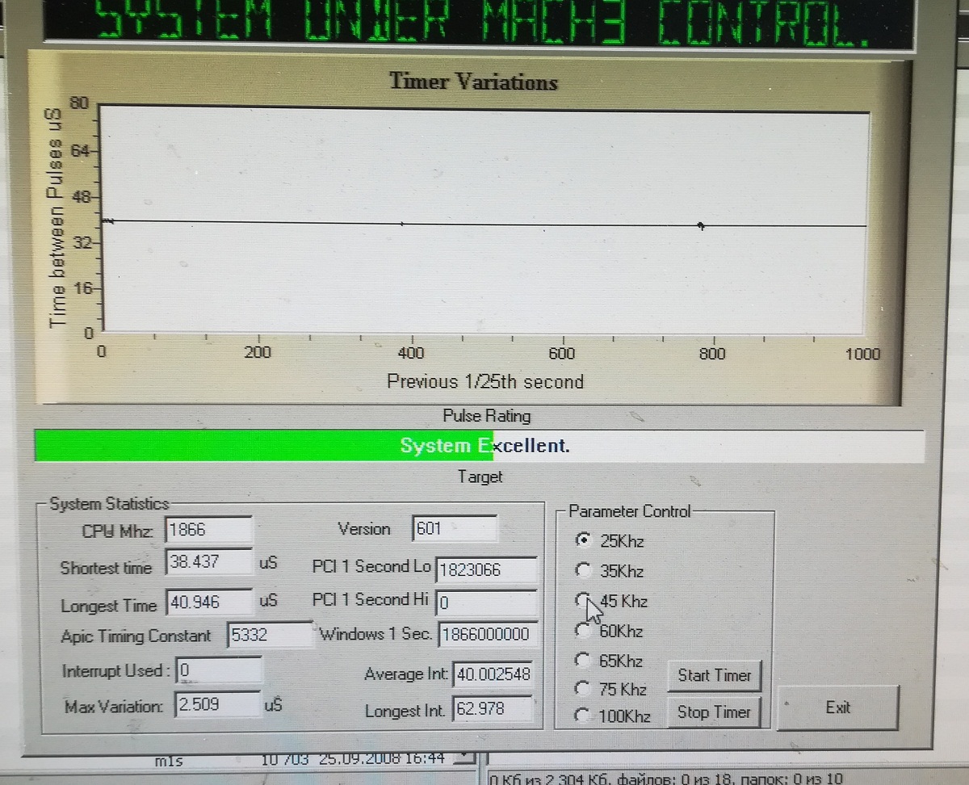Click the Time between Pulses uS axis label
The height and width of the screenshot is (785, 969).
point(56,218)
